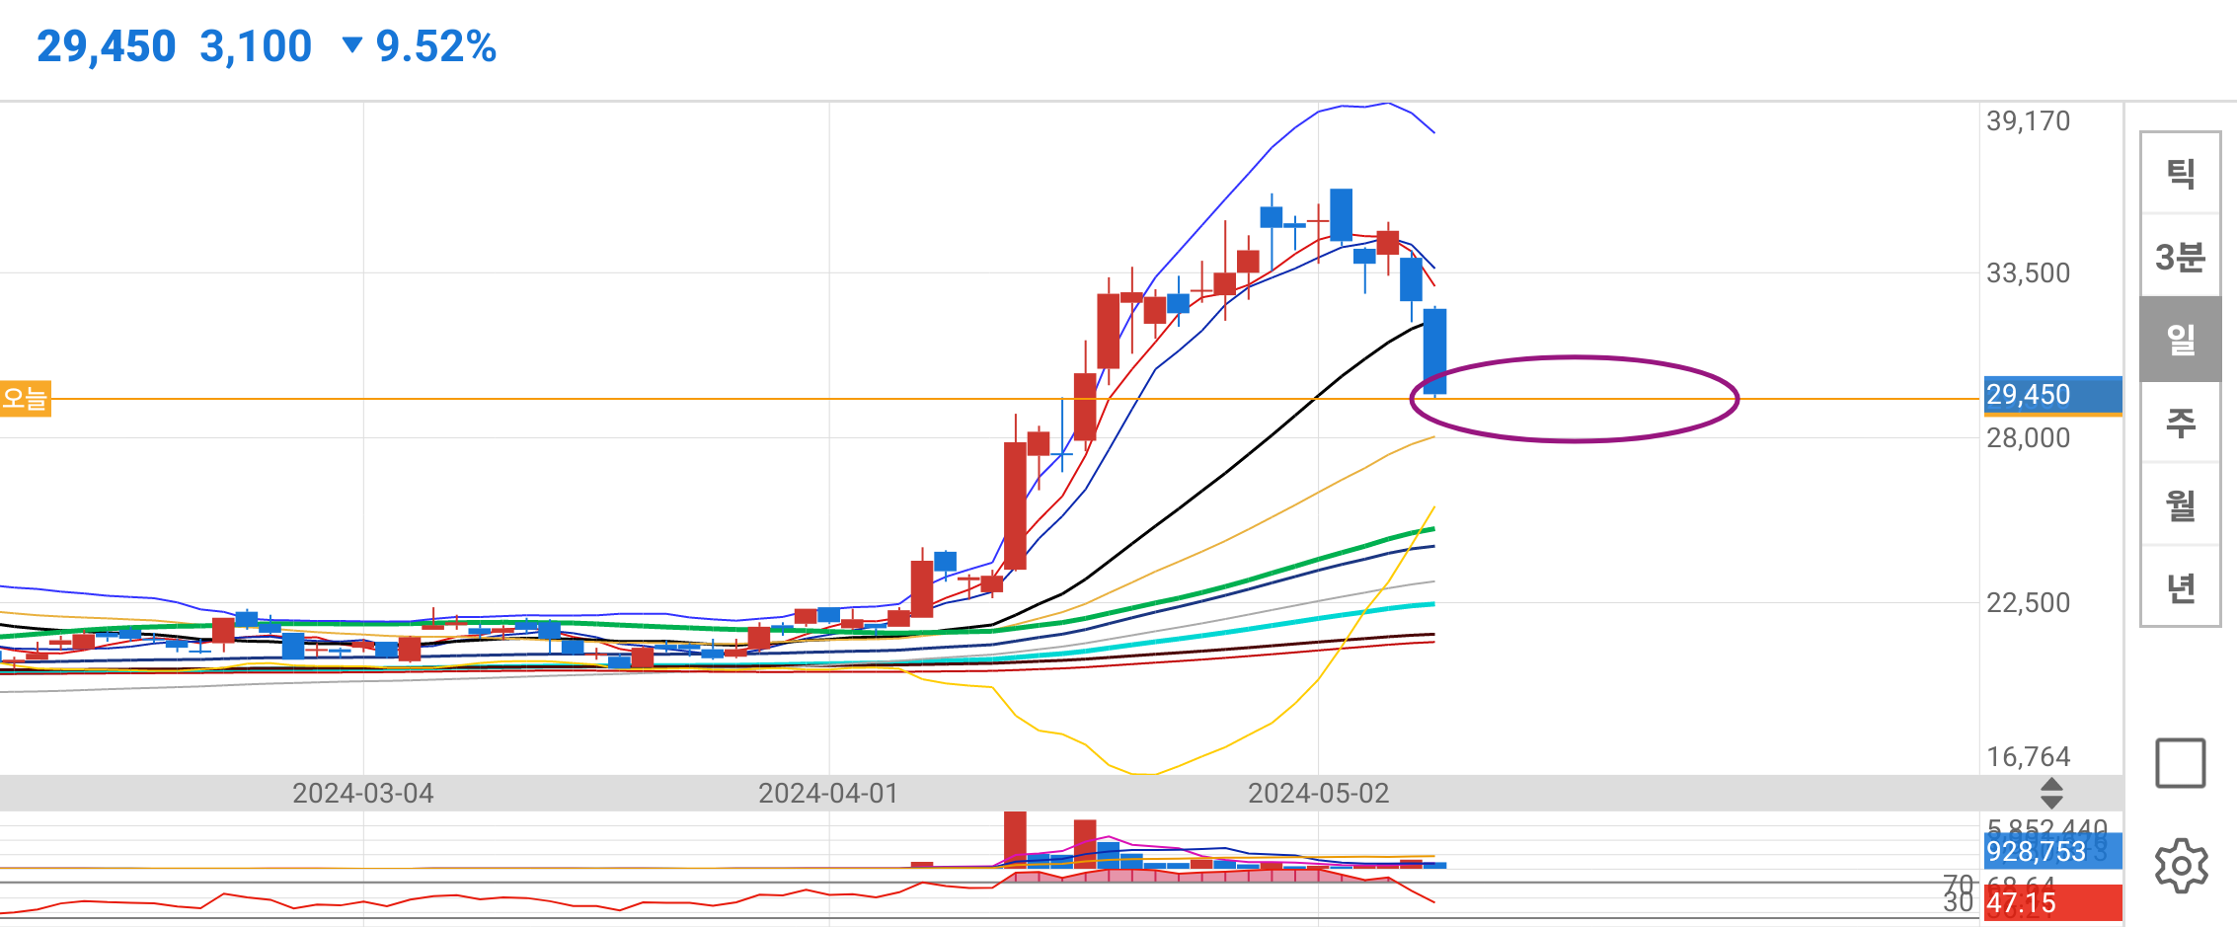Click the up-down arrows panel resize handle
The width and height of the screenshot is (2237, 927).
(x=2051, y=793)
